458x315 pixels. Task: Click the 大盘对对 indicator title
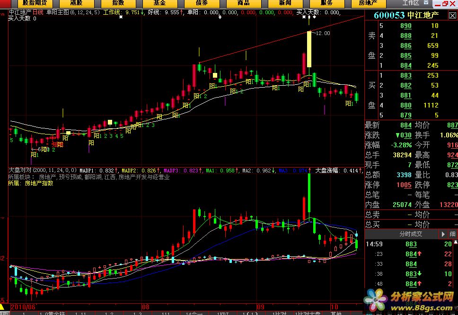pyautogui.click(x=43, y=170)
